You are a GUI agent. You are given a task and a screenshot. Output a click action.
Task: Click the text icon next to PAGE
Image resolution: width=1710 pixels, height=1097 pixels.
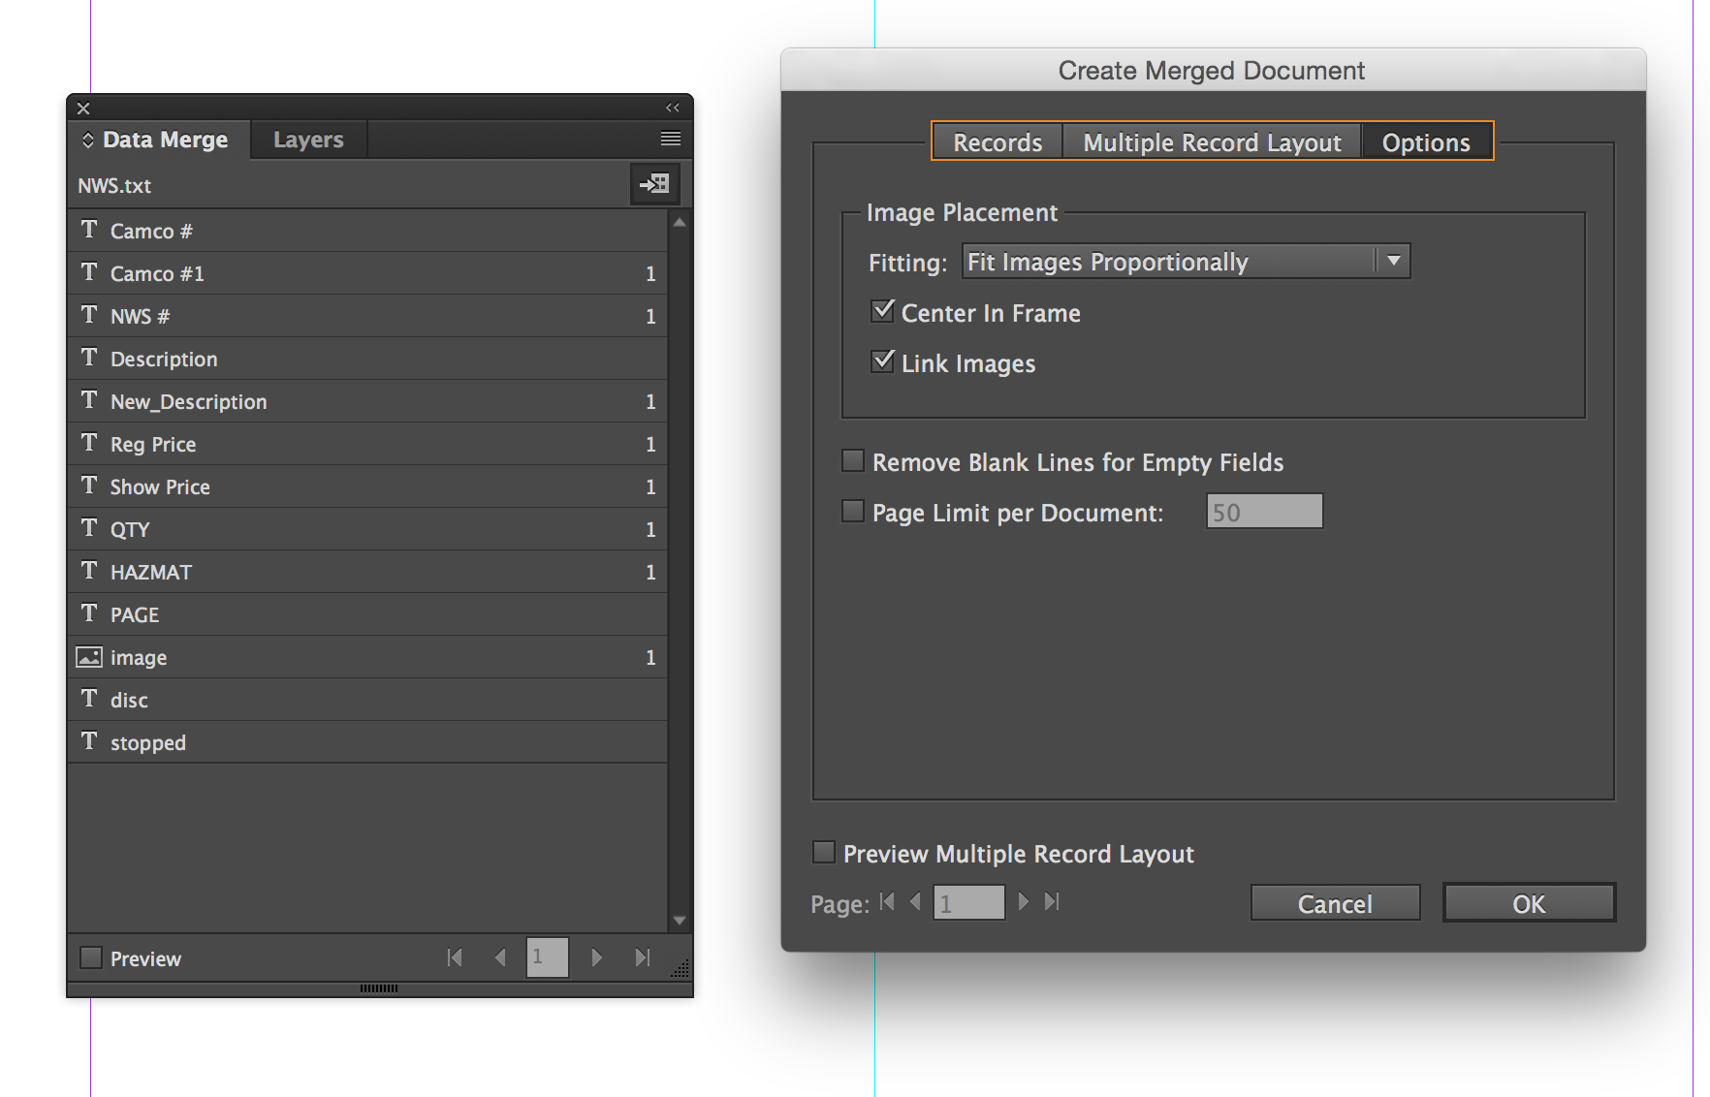(x=89, y=613)
